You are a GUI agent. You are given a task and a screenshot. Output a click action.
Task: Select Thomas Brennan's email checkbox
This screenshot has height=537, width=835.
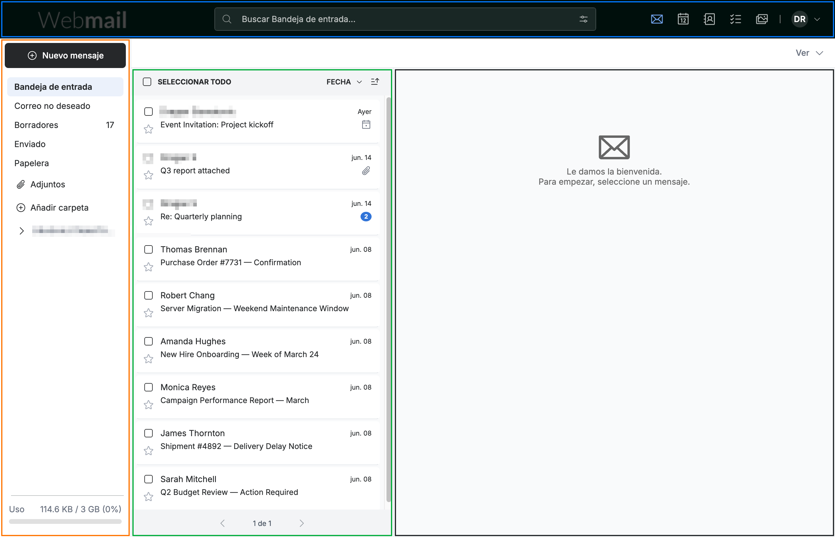click(x=149, y=249)
